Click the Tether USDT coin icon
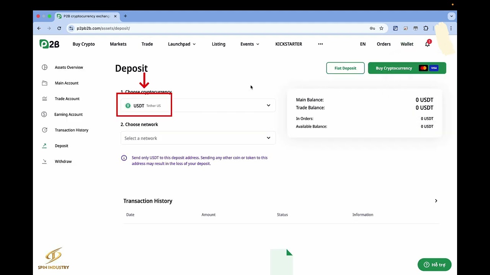The height and width of the screenshot is (275, 490). (128, 106)
